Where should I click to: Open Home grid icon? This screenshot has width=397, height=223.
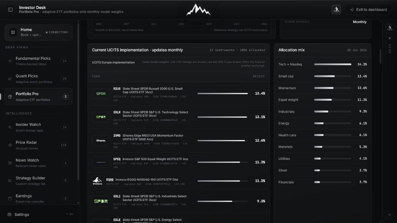[13, 32]
